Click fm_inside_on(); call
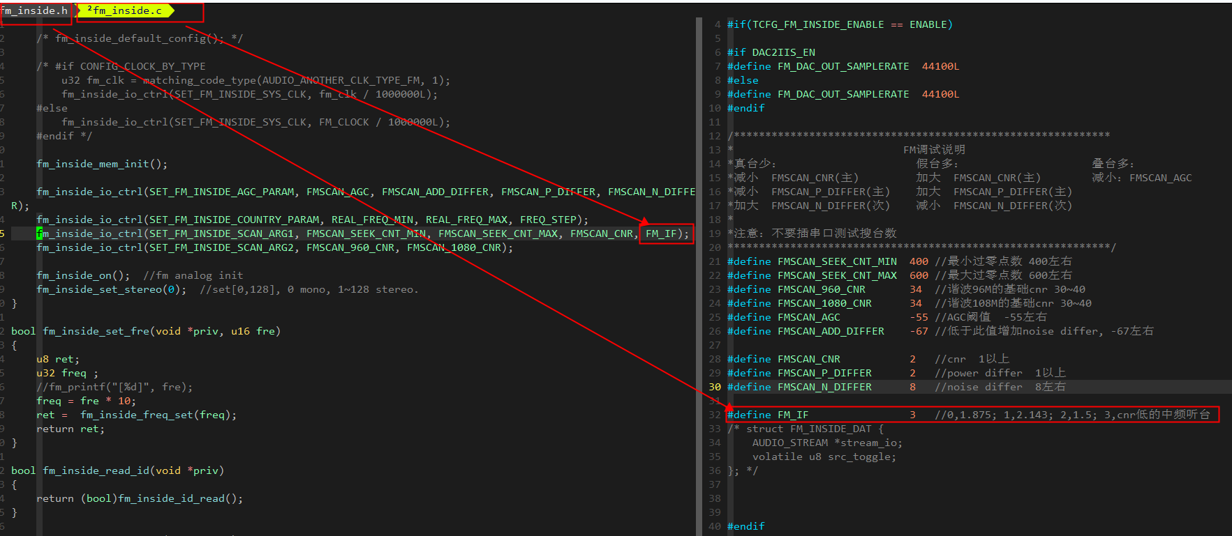This screenshot has width=1232, height=536. pyautogui.click(x=83, y=275)
